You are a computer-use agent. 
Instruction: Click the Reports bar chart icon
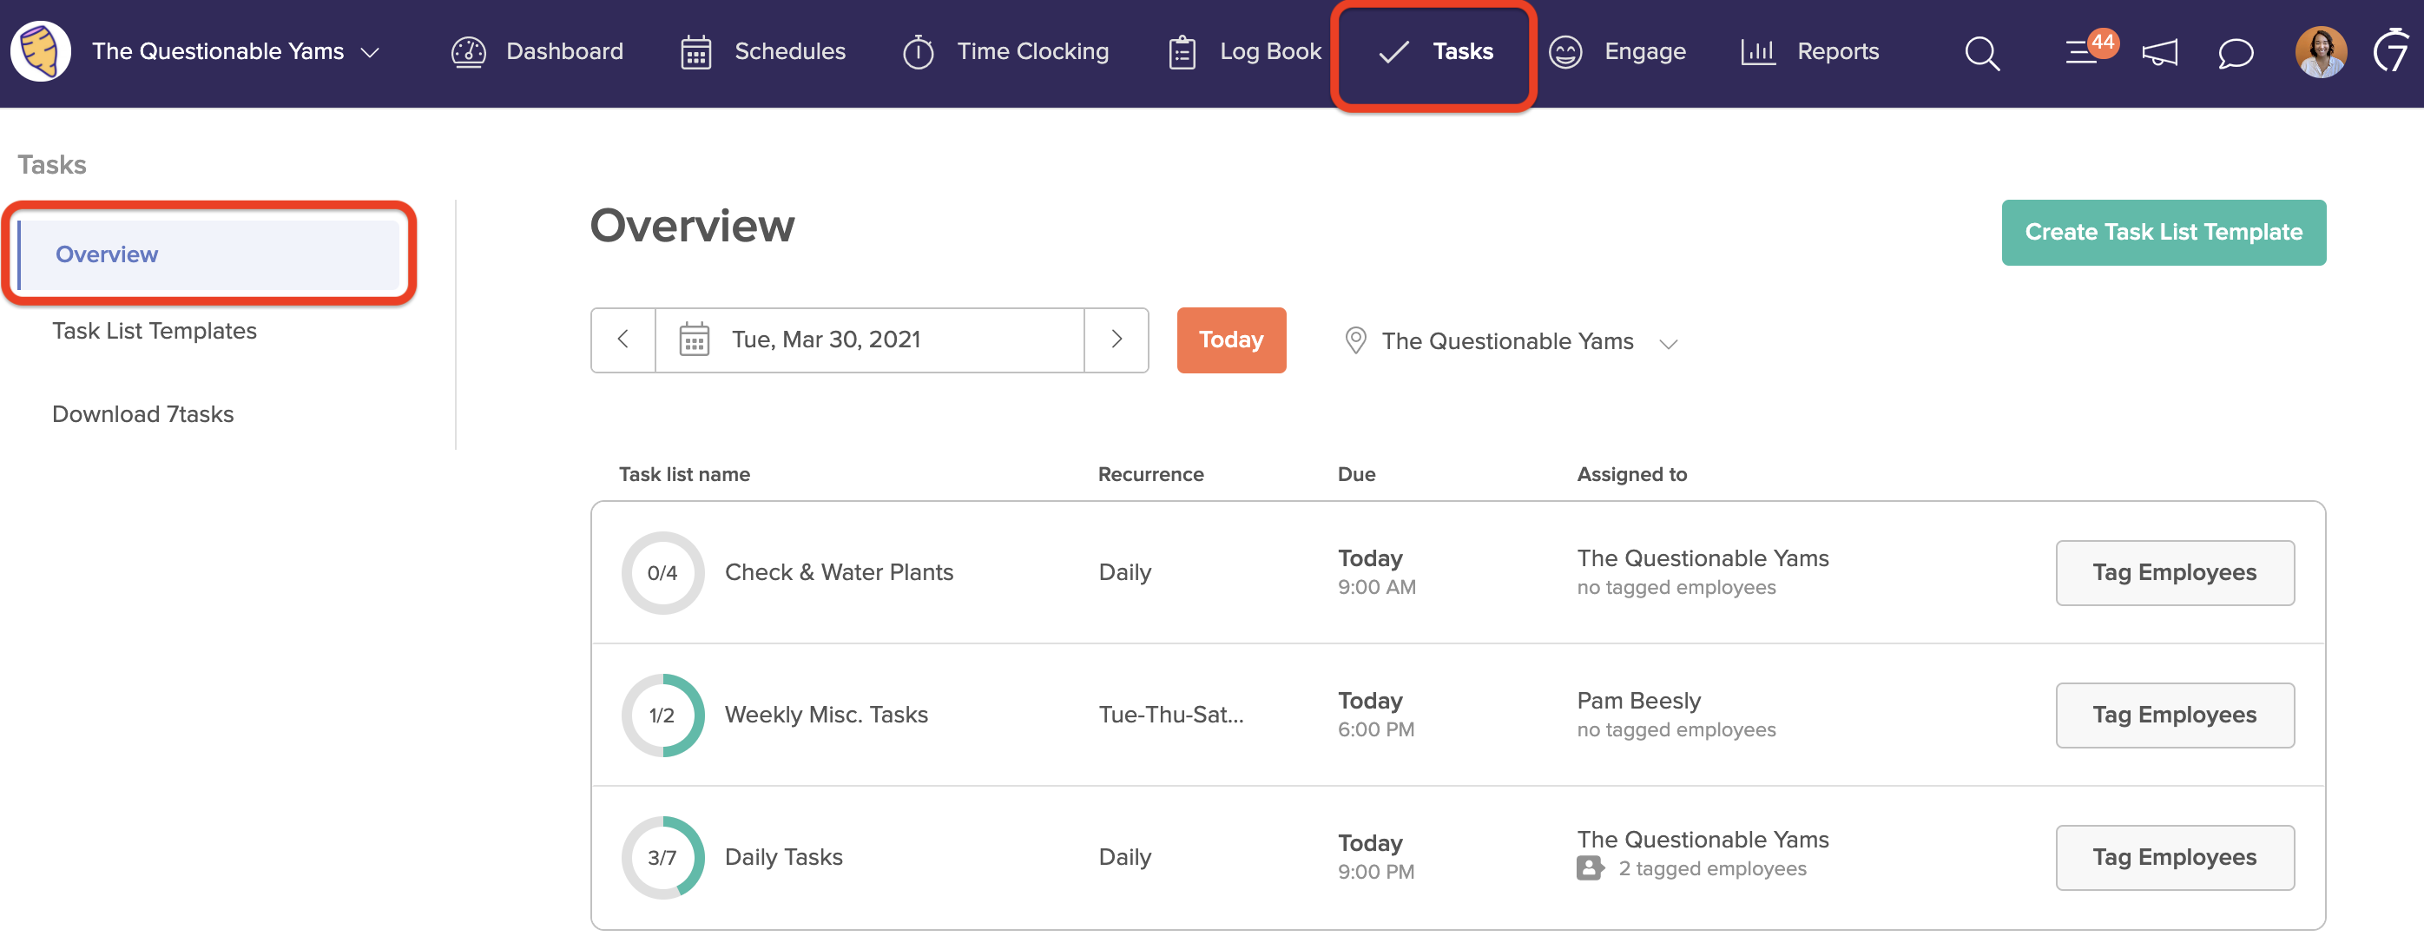pos(1757,52)
